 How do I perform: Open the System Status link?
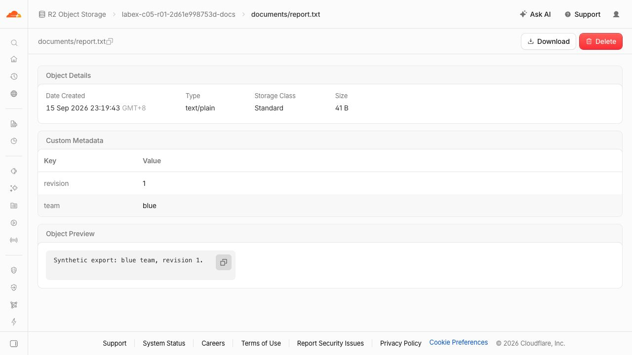point(164,343)
